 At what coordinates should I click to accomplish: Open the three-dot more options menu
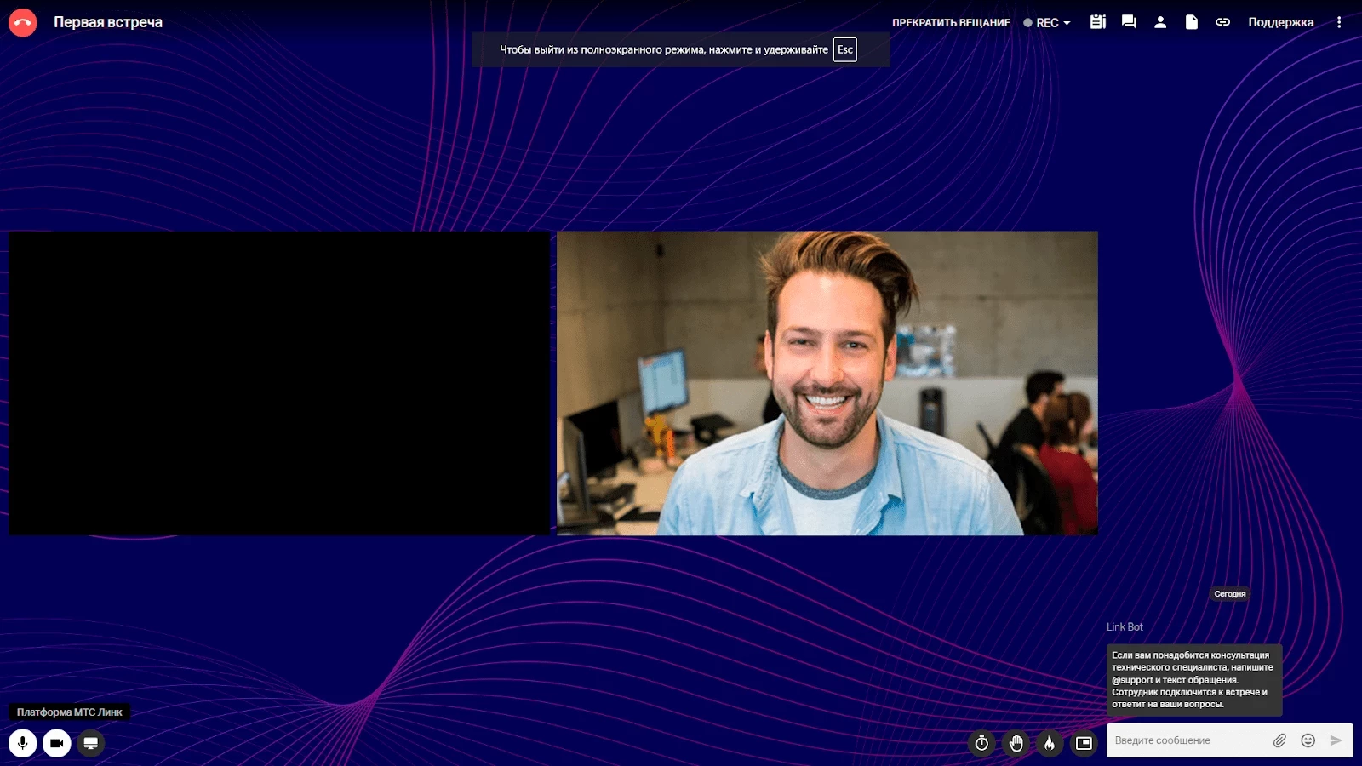[x=1339, y=22]
